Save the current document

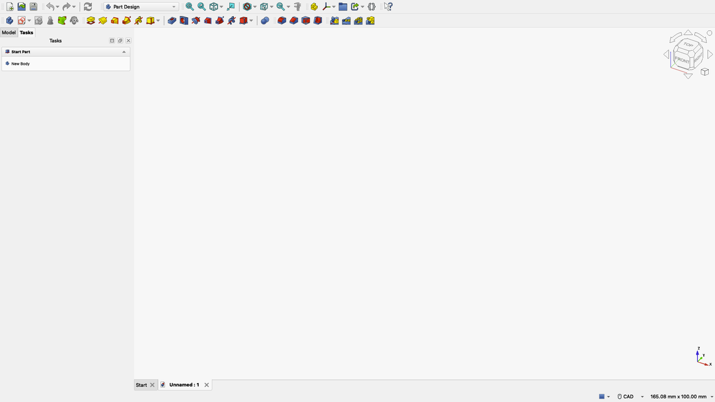pyautogui.click(x=32, y=6)
